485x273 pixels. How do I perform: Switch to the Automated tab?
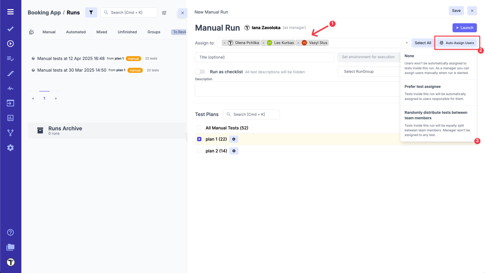pos(76,32)
